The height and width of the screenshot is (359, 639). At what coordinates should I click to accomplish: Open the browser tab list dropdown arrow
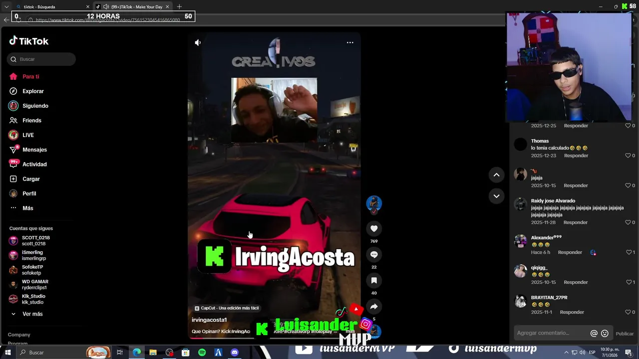(x=6, y=6)
